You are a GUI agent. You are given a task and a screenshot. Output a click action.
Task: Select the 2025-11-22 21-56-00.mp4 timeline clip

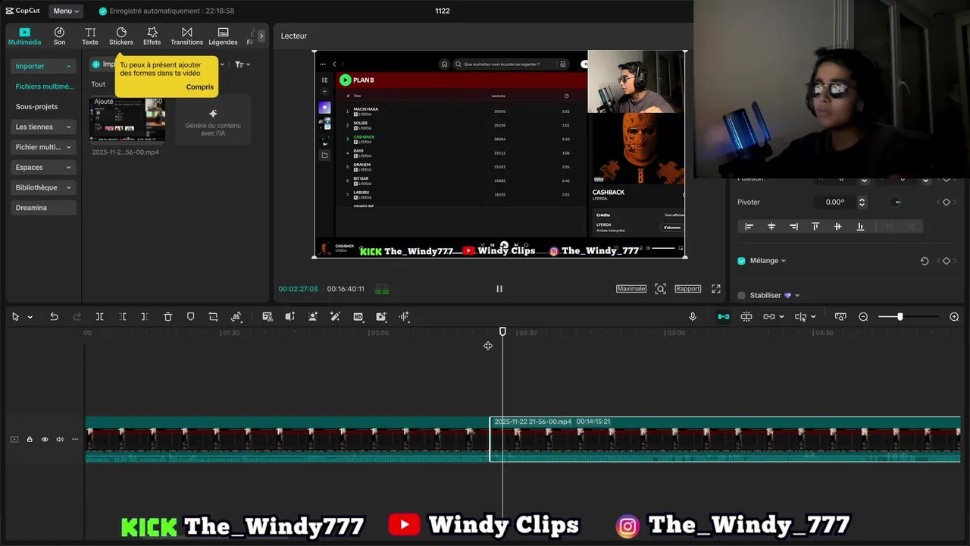(725, 439)
